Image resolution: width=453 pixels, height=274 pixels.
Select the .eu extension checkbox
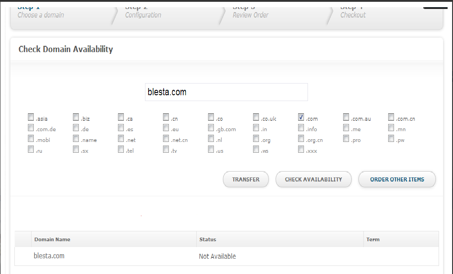click(166, 128)
